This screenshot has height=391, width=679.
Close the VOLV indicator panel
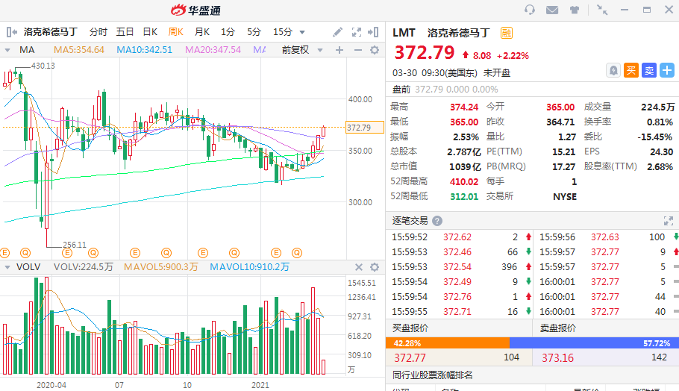[375, 266]
